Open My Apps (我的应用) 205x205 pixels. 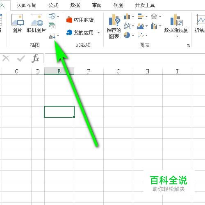(x=80, y=33)
